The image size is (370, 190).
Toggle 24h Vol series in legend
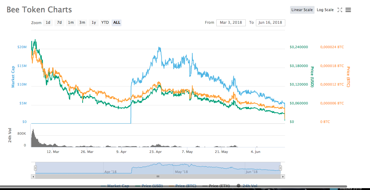[x=247, y=186]
